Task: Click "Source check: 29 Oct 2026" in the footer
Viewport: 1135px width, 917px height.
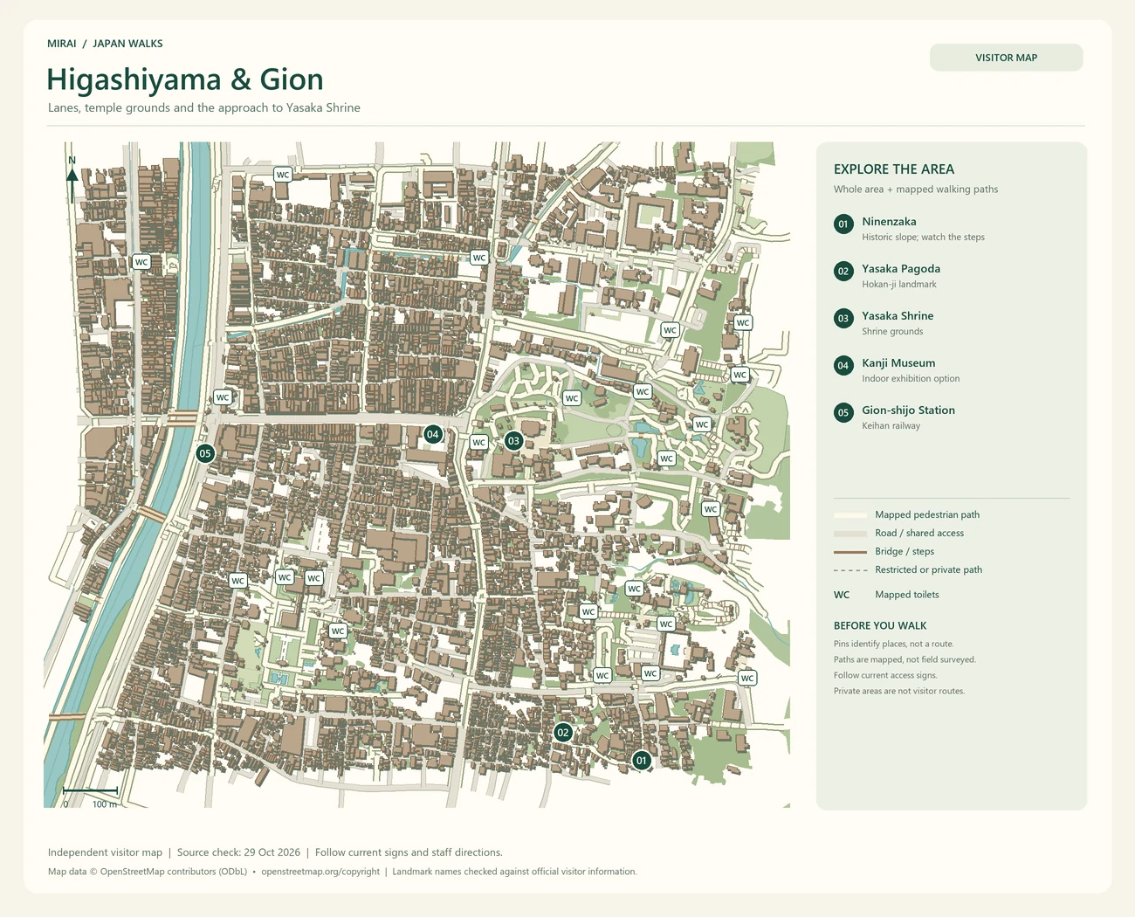Action: 238,852
